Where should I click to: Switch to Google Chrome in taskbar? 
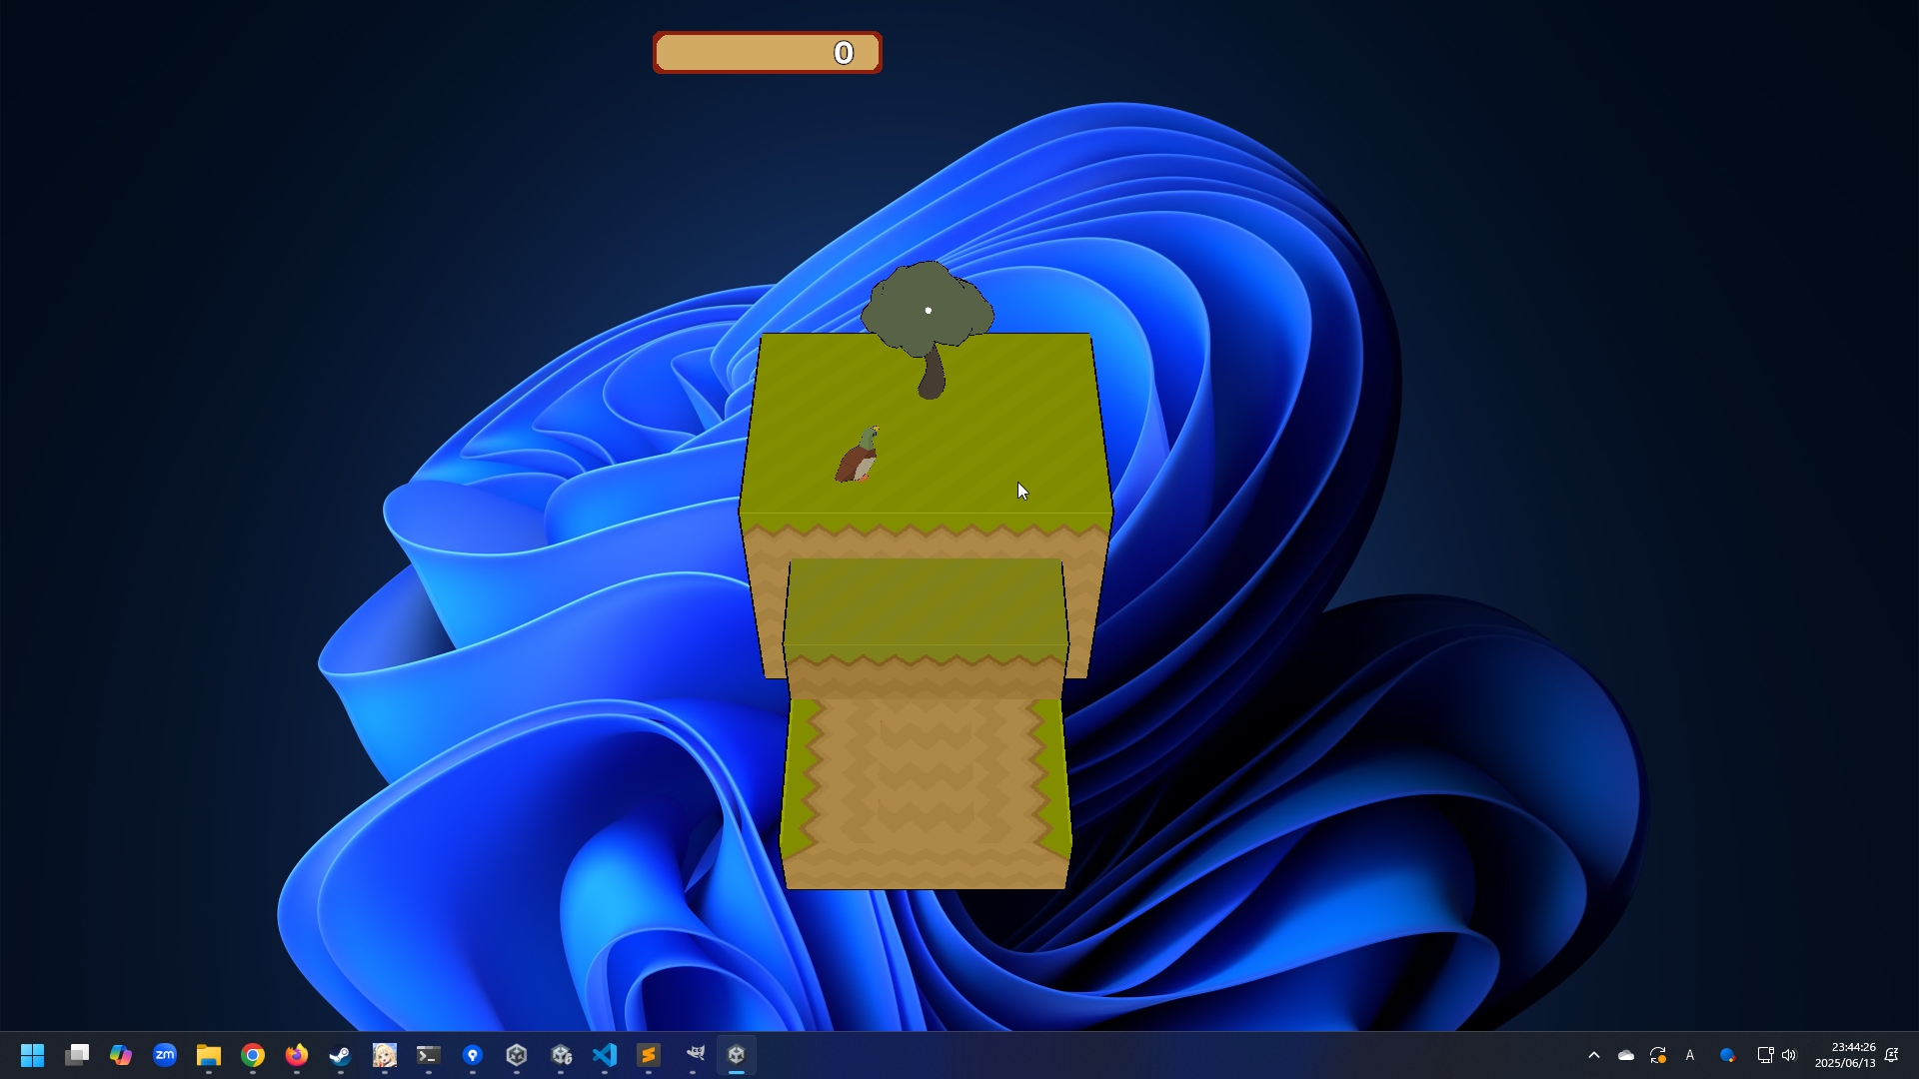click(x=253, y=1055)
